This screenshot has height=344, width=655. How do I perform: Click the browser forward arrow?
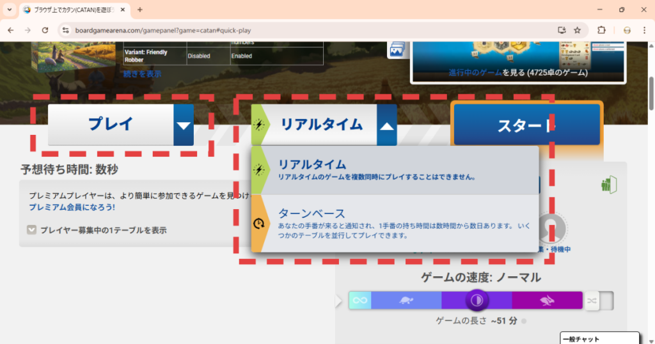[x=28, y=30]
